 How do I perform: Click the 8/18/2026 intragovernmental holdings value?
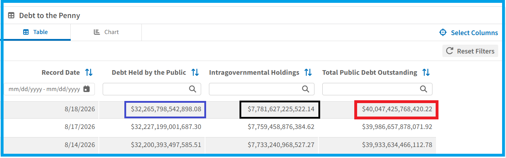pyautogui.click(x=281, y=109)
